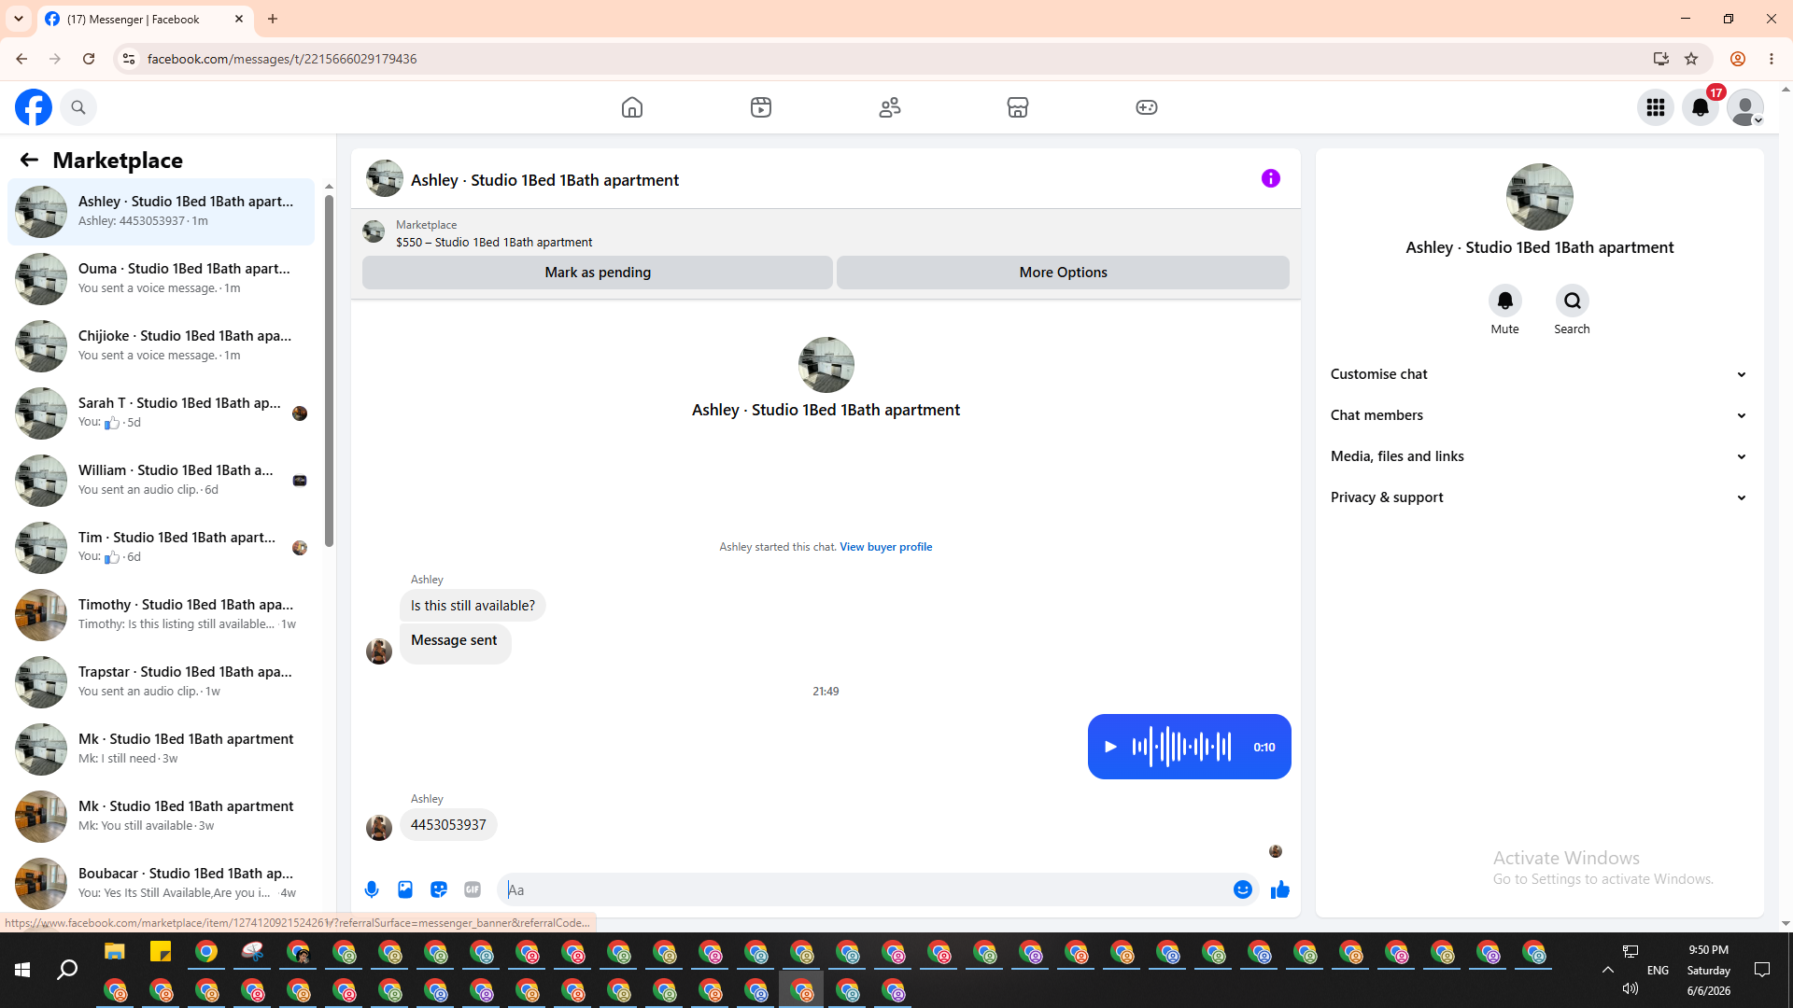Go back one page in Chrome
This screenshot has height=1008, width=1793.
(21, 59)
